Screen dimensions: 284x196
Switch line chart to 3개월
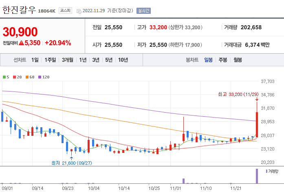(68, 60)
